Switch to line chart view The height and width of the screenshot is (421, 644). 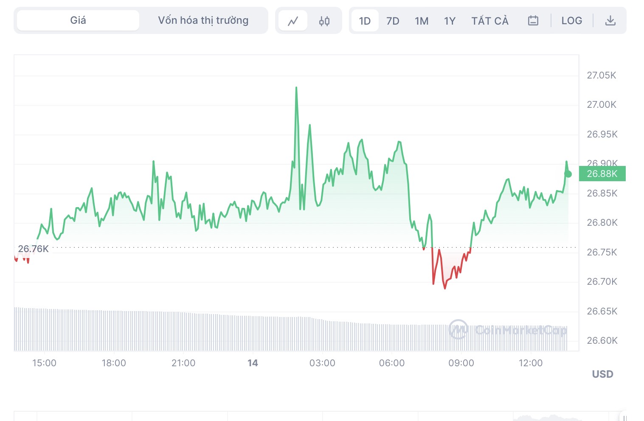293,21
